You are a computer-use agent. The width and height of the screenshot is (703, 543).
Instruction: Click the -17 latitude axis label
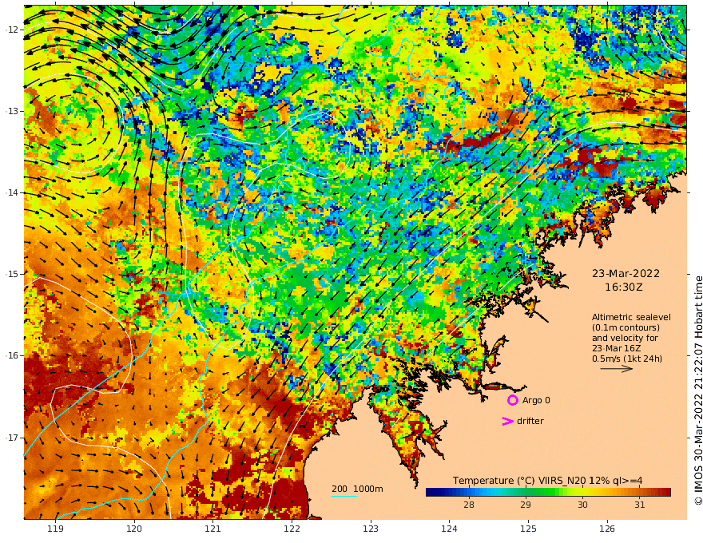(12, 438)
